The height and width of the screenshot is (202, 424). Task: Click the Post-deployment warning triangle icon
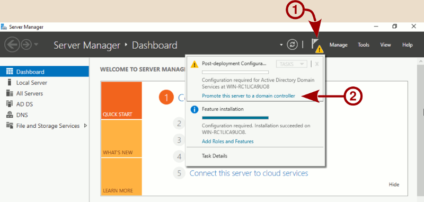click(195, 64)
